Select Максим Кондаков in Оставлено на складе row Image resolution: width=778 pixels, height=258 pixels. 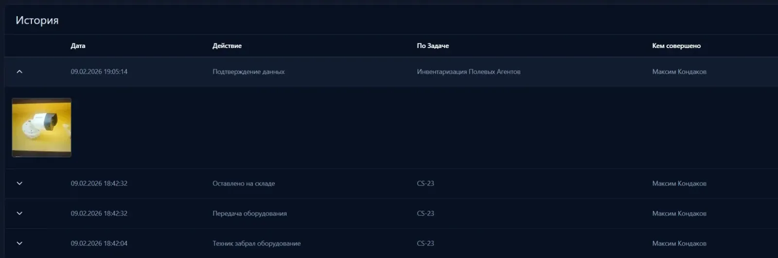[679, 183]
